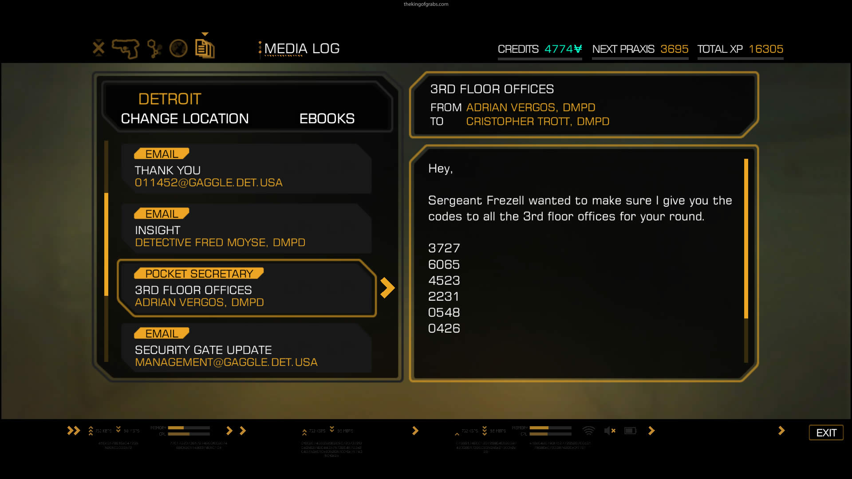The height and width of the screenshot is (479, 852).
Task: Select the 3RD FLOOR OFFICES pocket secretary
Action: [x=246, y=288]
